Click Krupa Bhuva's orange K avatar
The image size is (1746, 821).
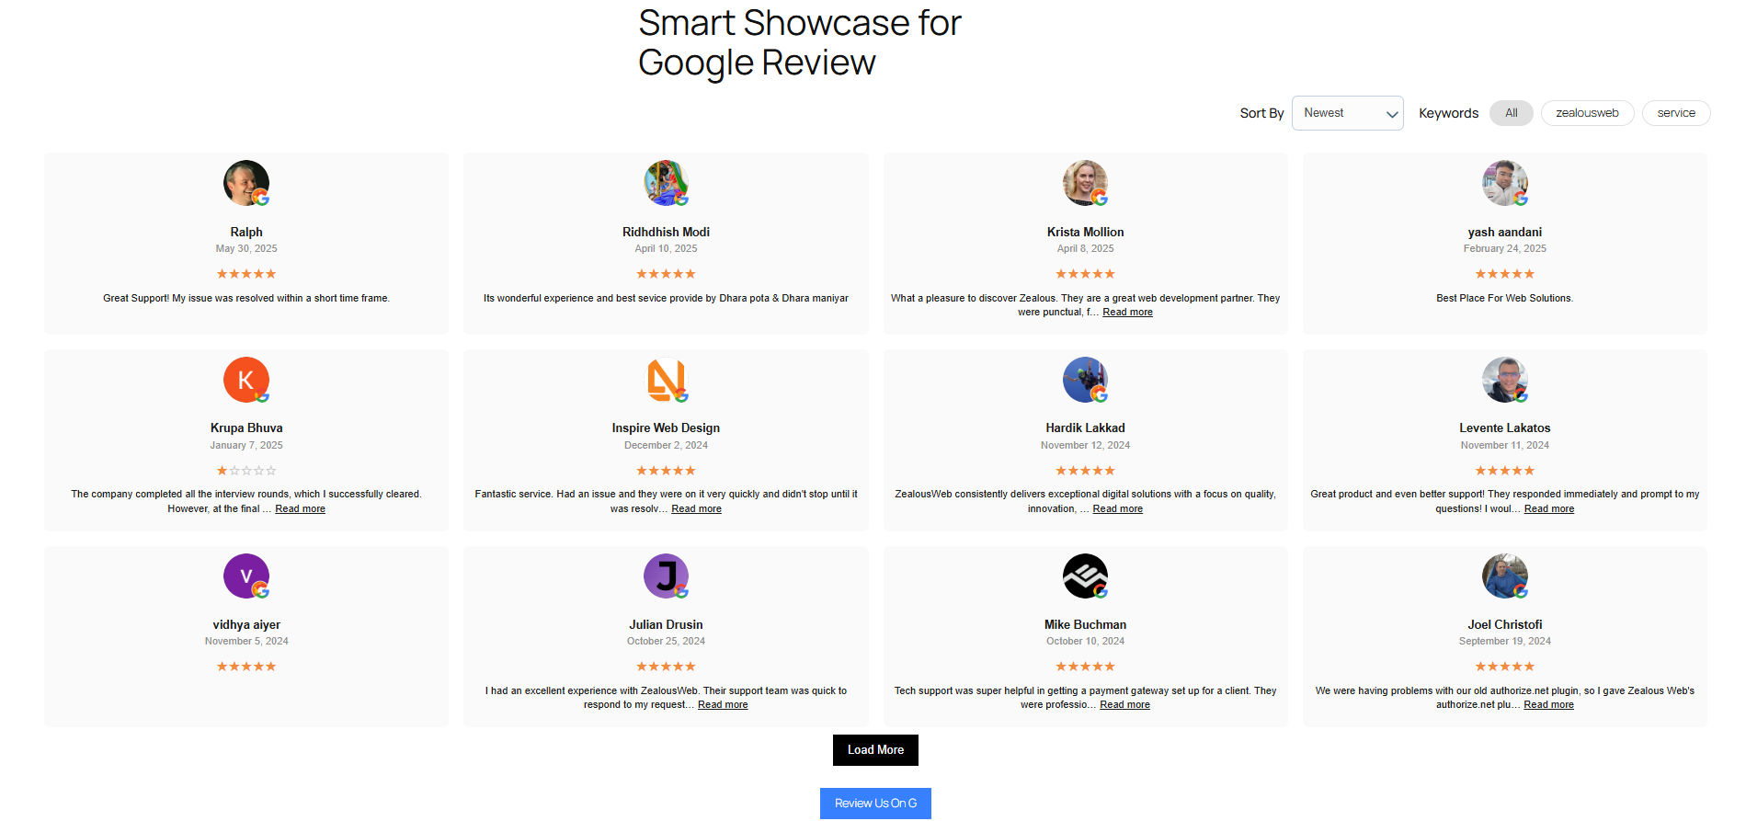246,380
